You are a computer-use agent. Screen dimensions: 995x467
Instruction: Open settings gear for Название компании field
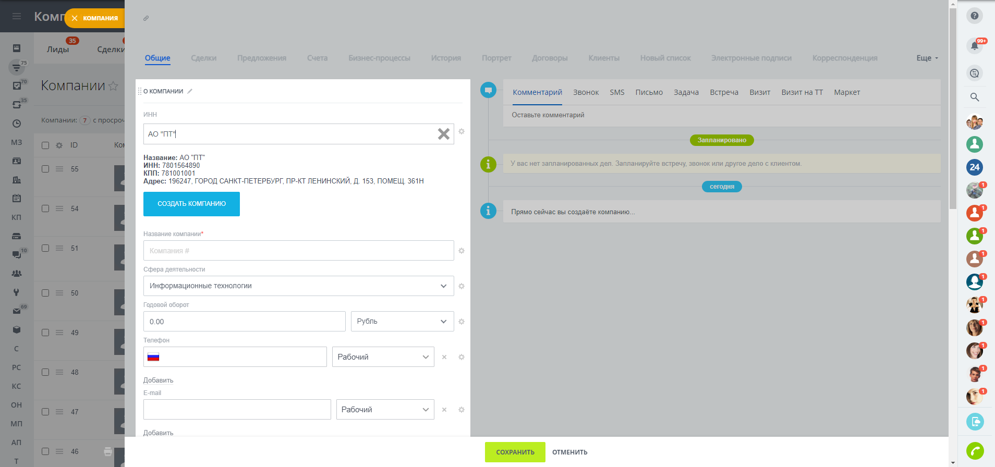coord(462,251)
